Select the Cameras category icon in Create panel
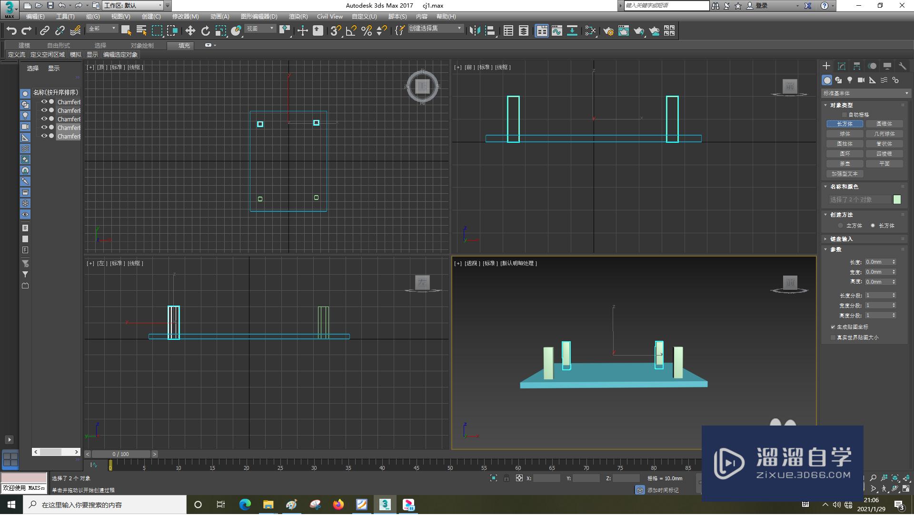 (x=861, y=80)
